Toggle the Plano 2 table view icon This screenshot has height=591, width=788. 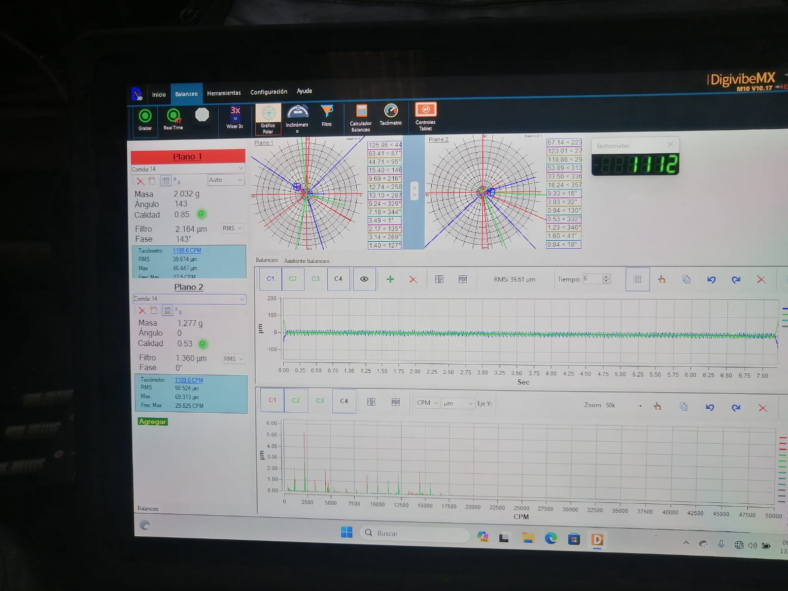point(168,310)
